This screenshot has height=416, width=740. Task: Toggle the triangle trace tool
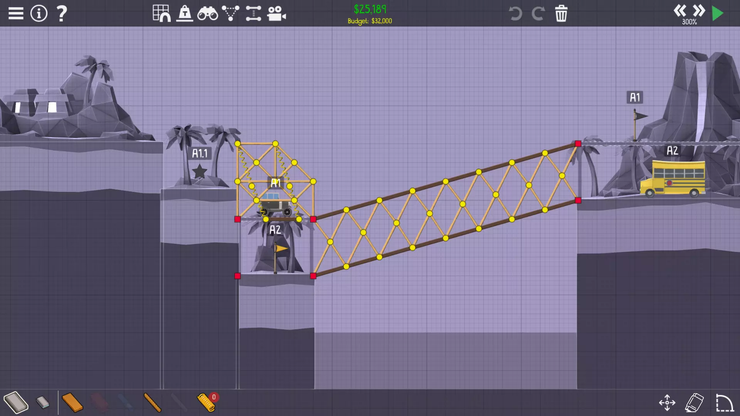[x=230, y=13]
